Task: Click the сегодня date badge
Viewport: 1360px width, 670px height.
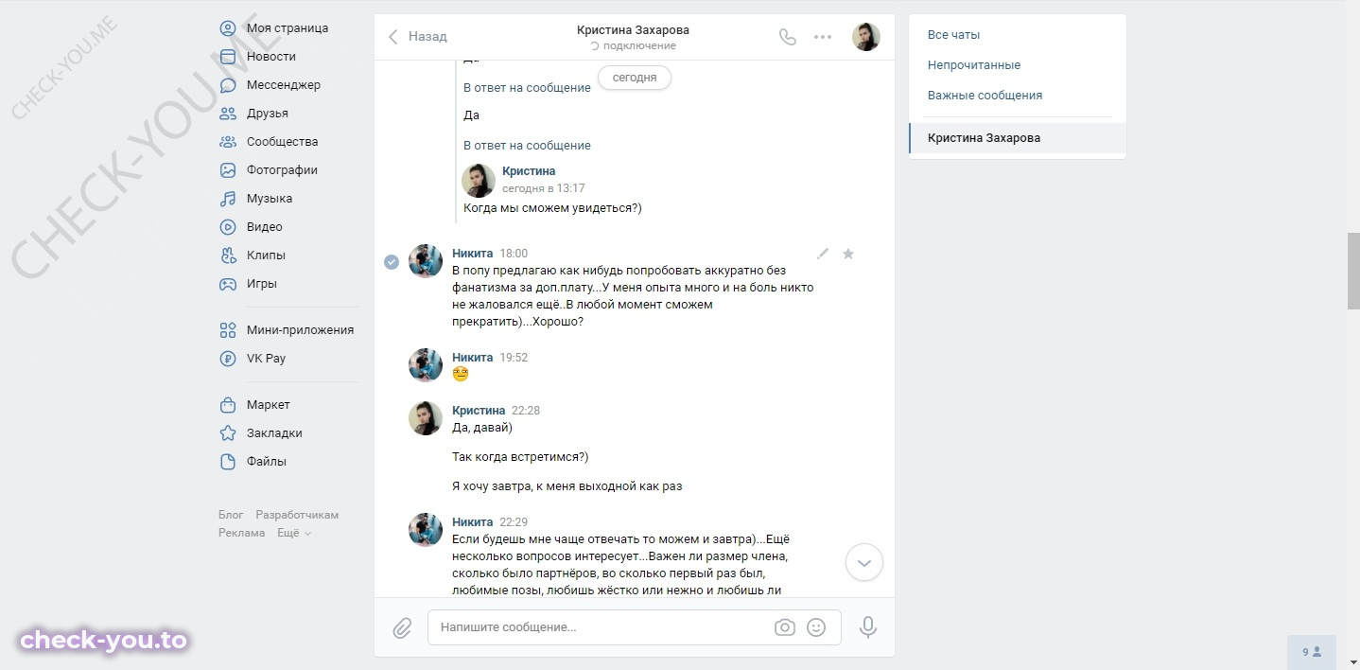Action: pyautogui.click(x=635, y=78)
